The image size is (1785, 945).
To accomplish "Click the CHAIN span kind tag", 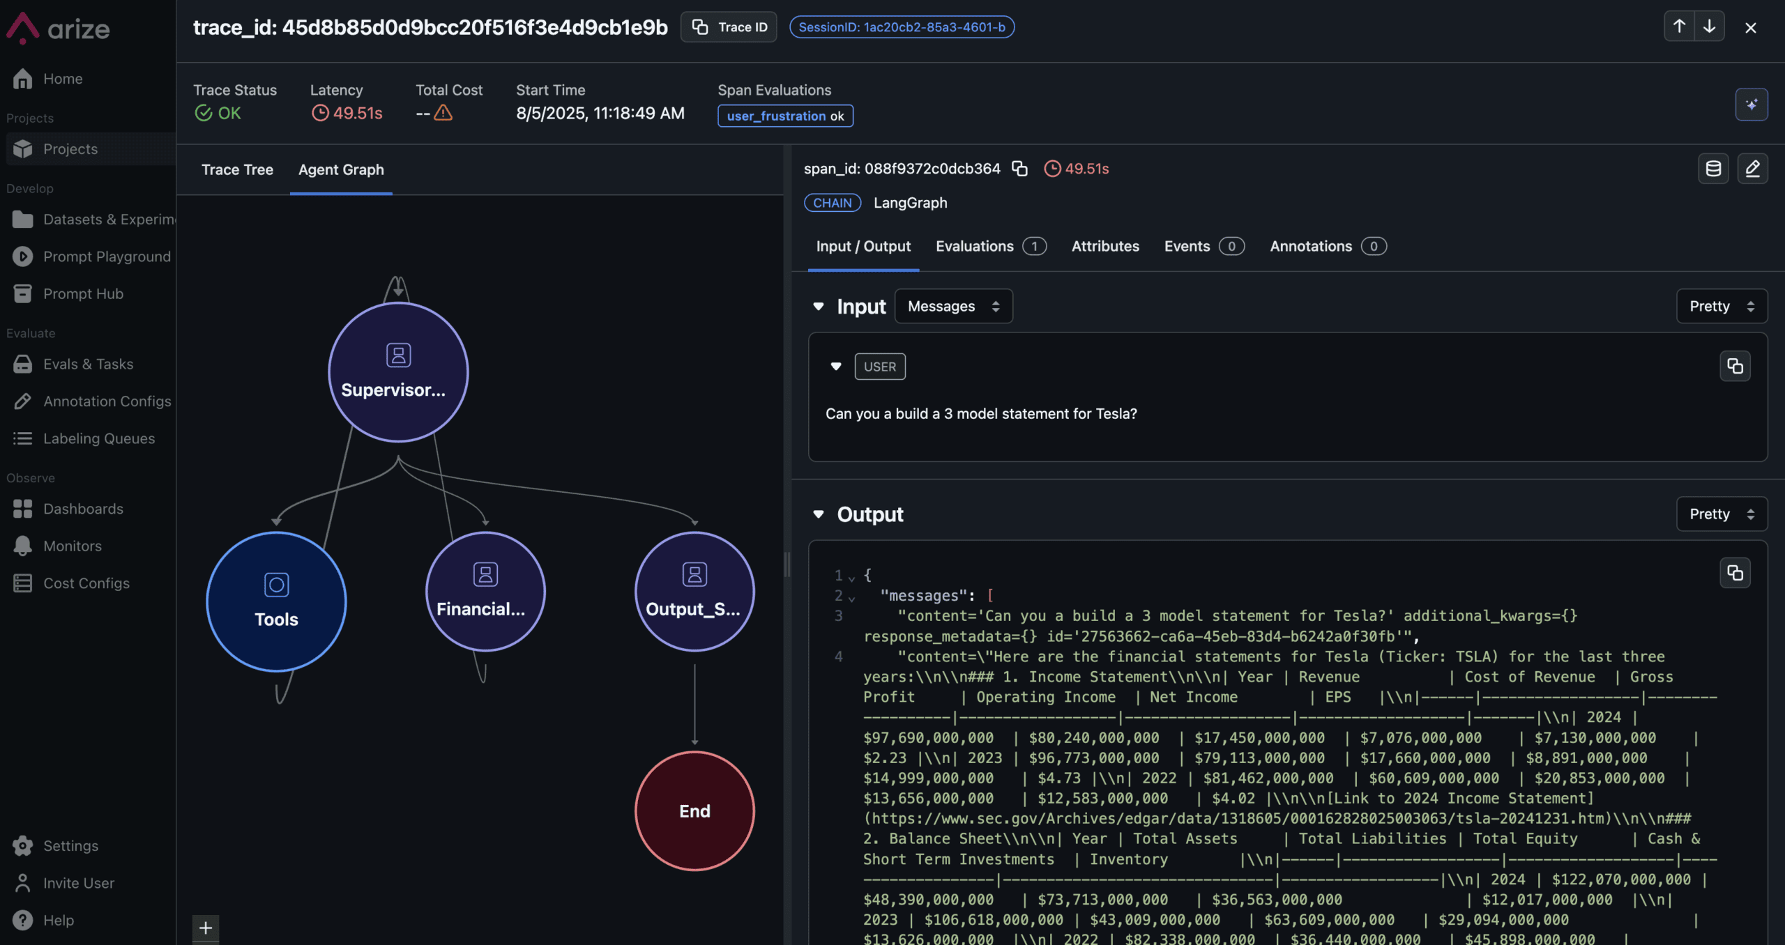I will pos(832,203).
